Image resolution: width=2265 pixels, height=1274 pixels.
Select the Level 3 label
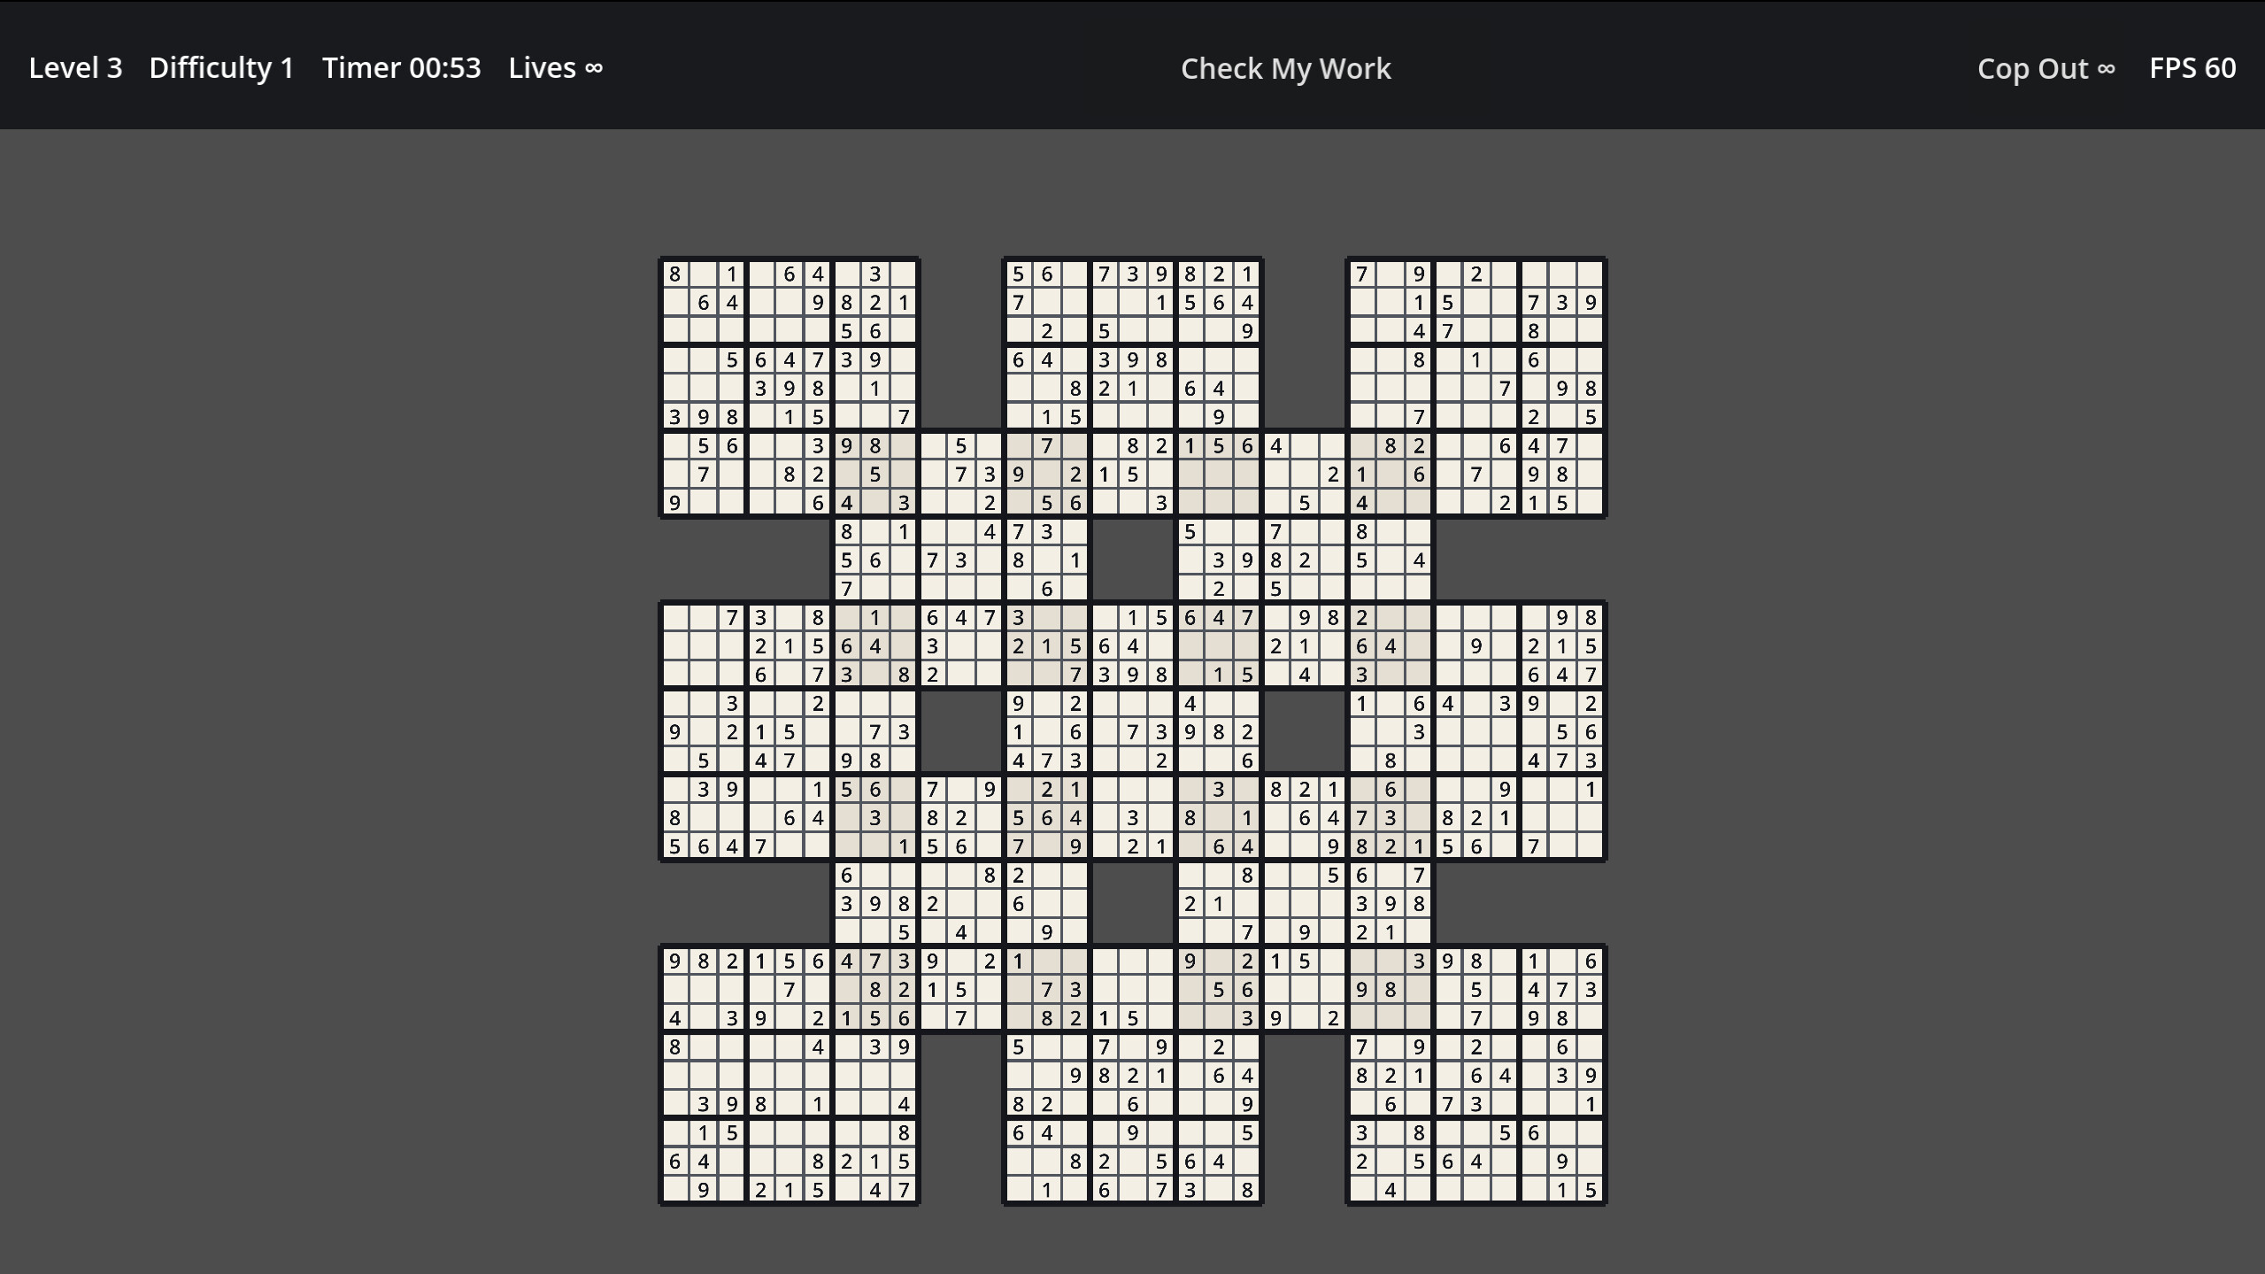[75, 68]
